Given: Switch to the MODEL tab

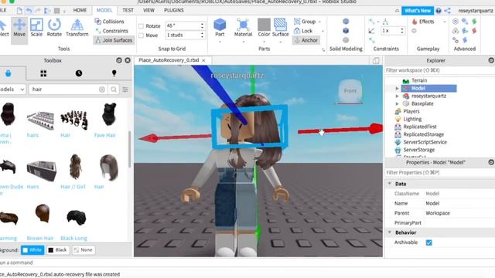Looking at the screenshot, I should 104,10.
